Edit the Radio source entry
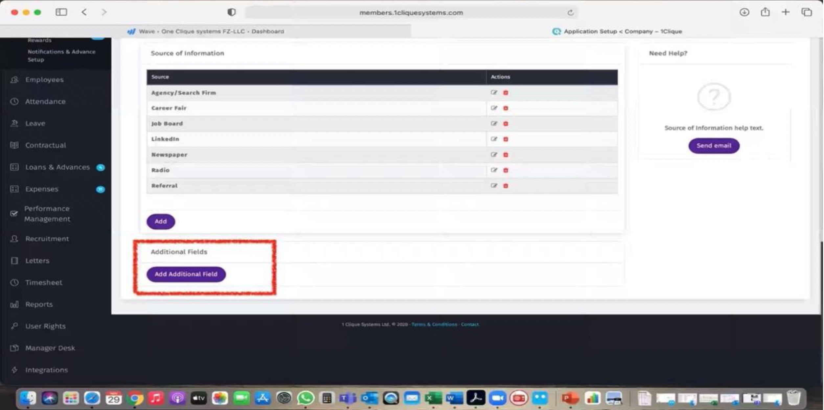The height and width of the screenshot is (410, 824). pyautogui.click(x=494, y=170)
